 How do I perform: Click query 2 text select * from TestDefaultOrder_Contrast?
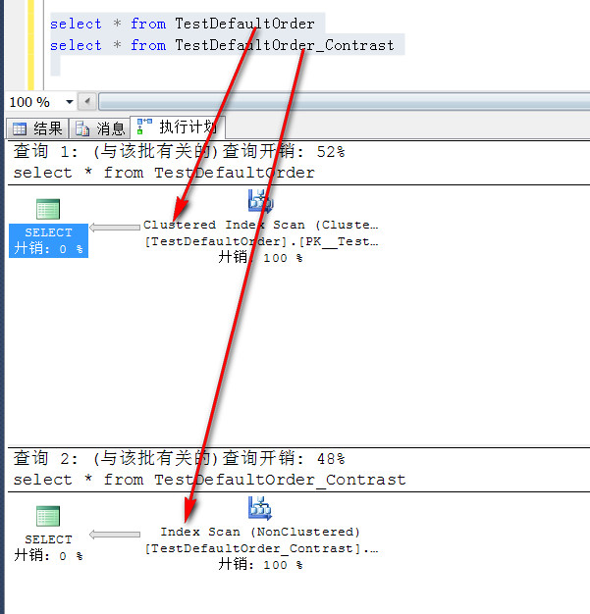[x=209, y=480]
